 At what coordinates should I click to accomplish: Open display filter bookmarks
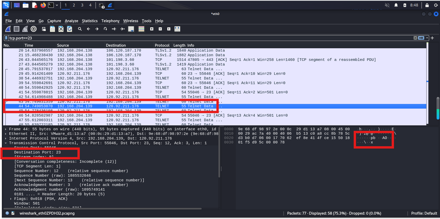[6, 38]
